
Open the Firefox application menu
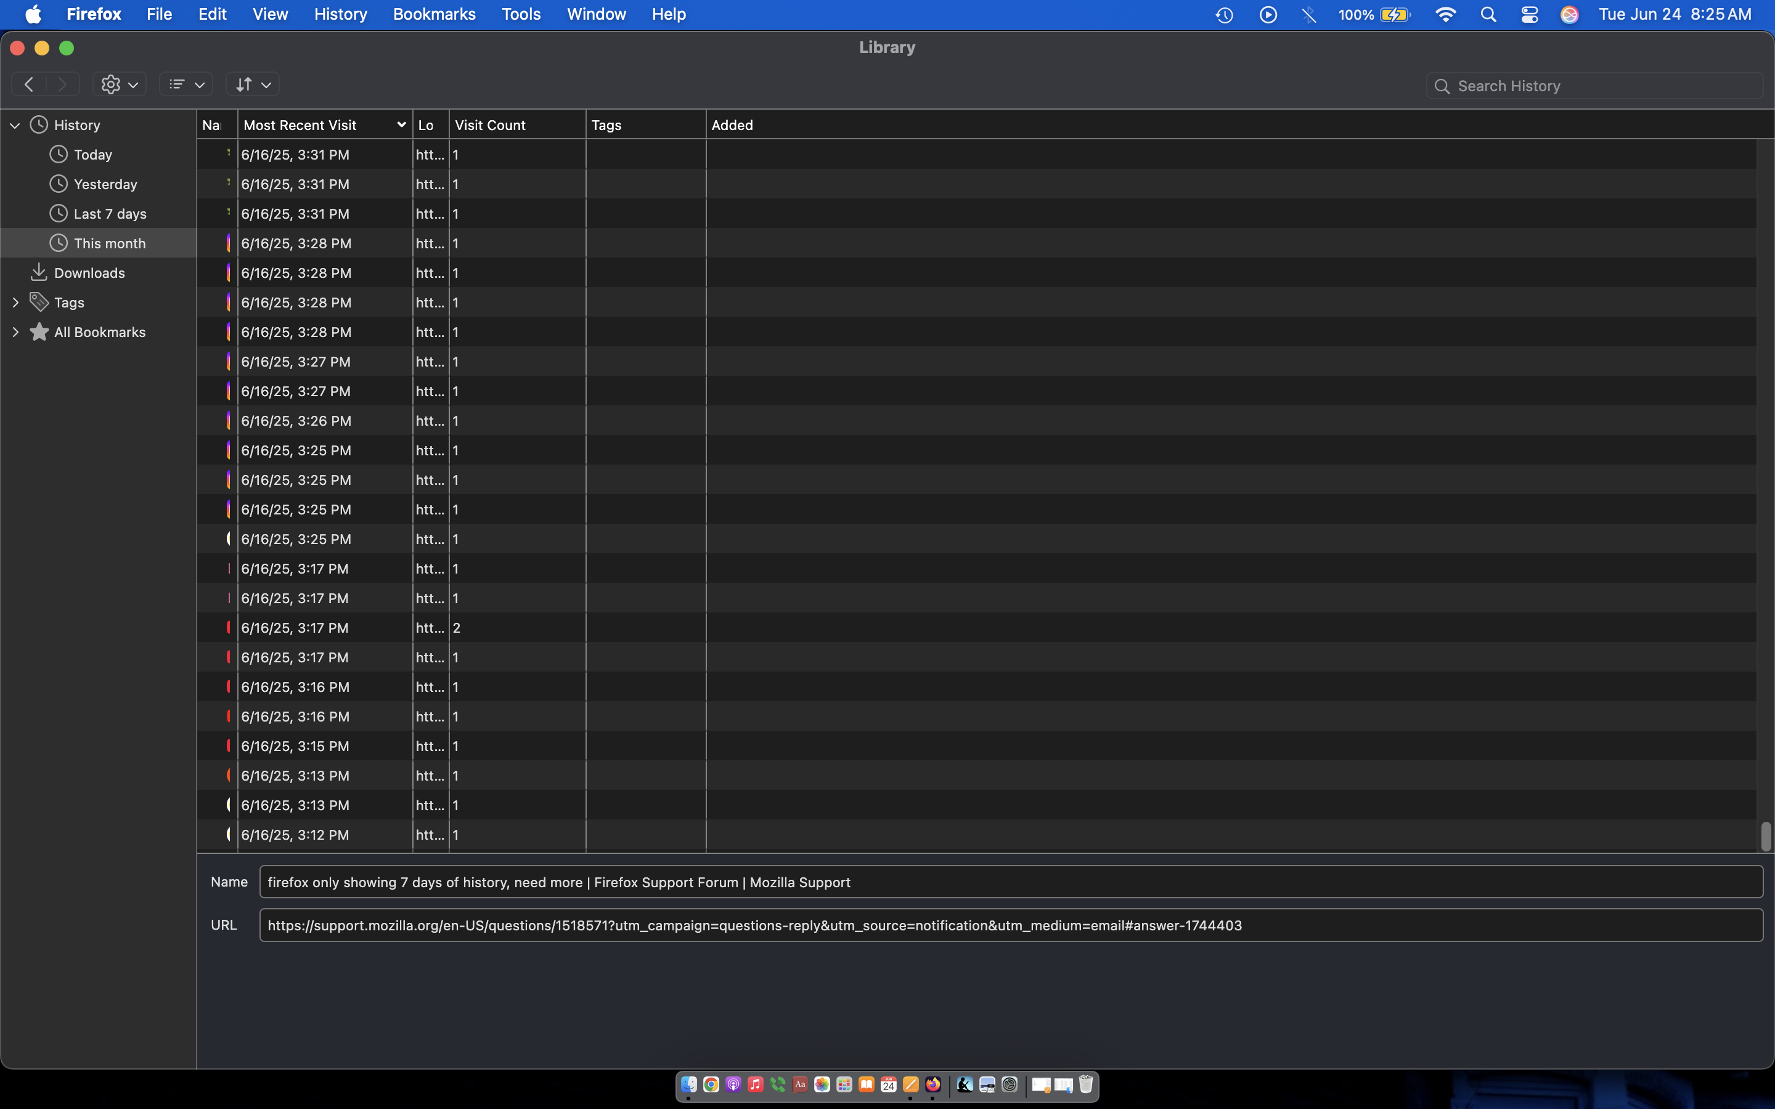(x=94, y=15)
